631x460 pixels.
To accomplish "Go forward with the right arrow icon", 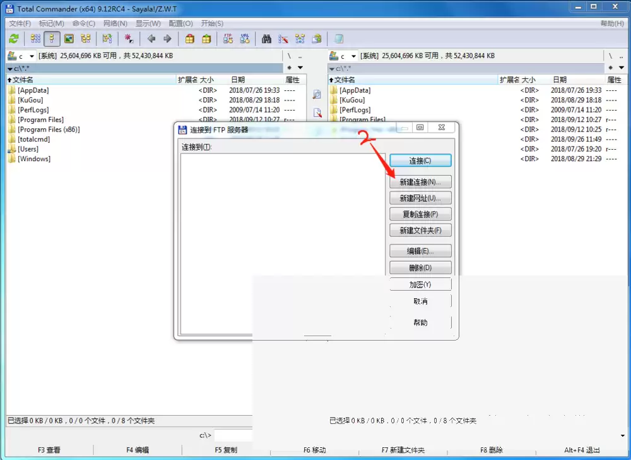I will coord(167,39).
